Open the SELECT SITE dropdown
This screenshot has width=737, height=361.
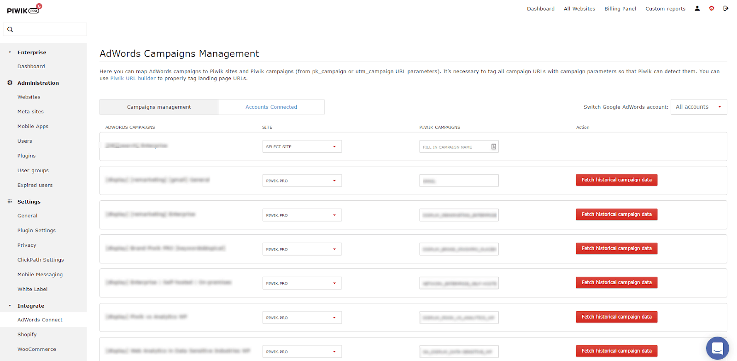302,146
